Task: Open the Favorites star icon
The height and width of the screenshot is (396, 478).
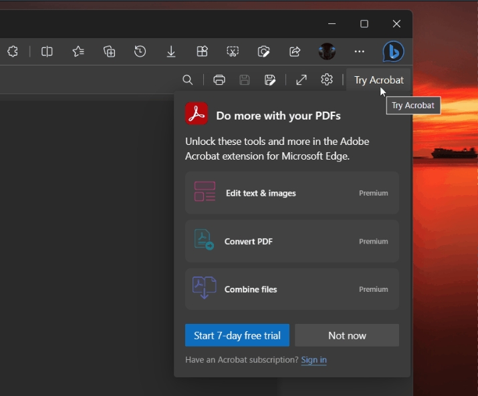Action: [78, 51]
